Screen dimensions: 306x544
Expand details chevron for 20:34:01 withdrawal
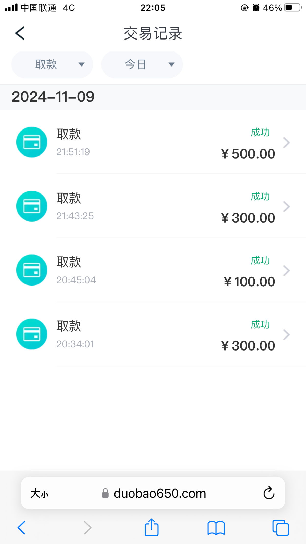click(x=286, y=335)
